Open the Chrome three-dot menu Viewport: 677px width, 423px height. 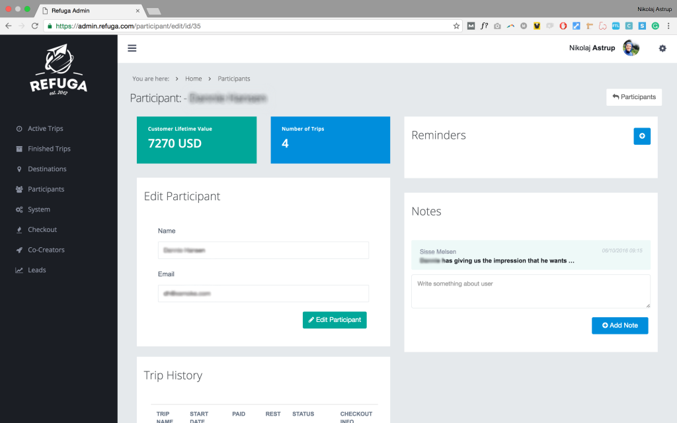coord(668,26)
